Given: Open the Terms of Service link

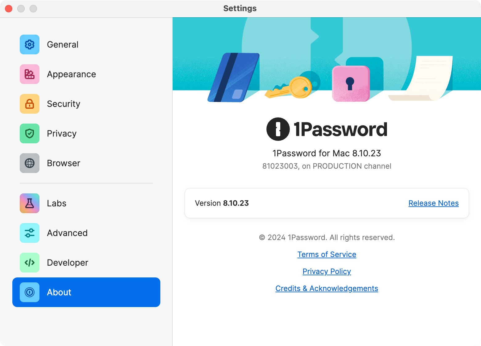Looking at the screenshot, I should (327, 255).
